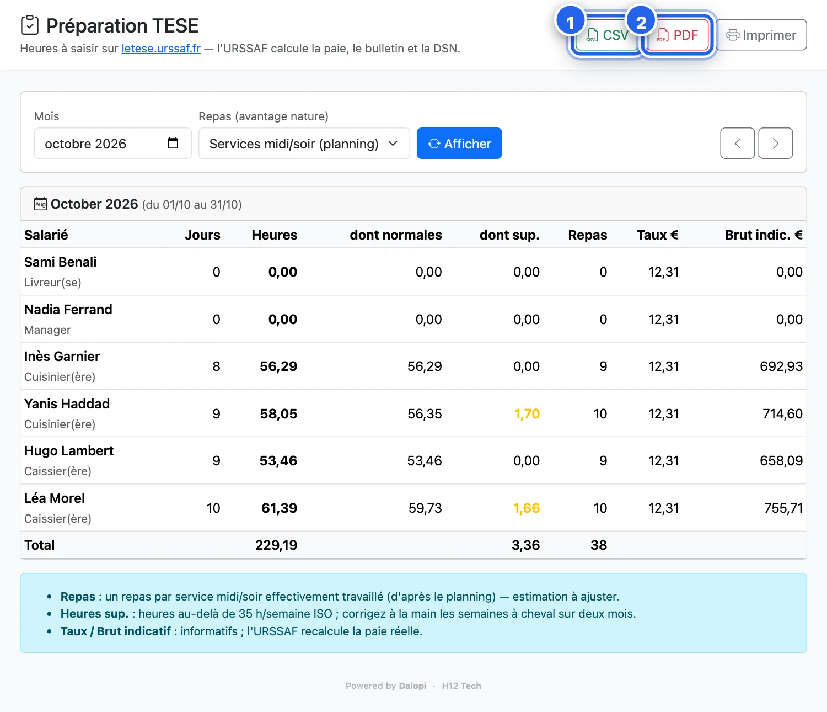This screenshot has width=827, height=712.
Task: Click the Mois field showing octobre 2026
Action: tap(112, 144)
